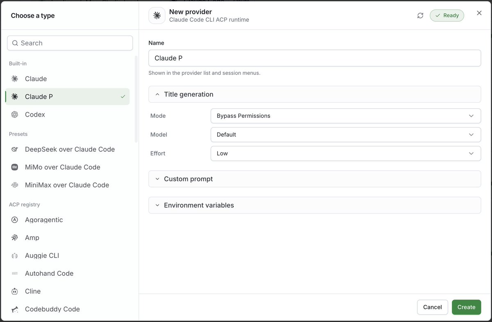Click the magnifier icon in the search box
Screen dimensions: 492x322
15,43
